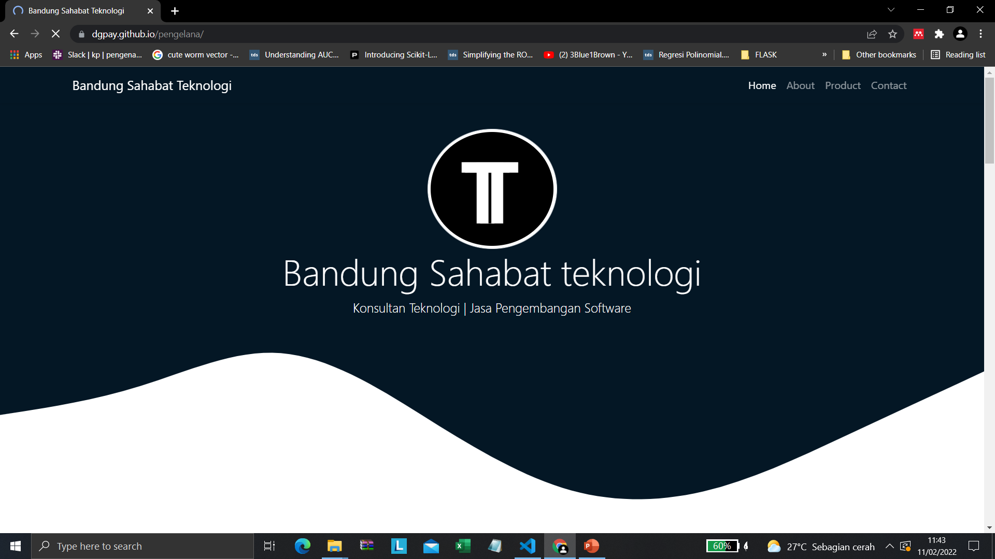This screenshot has width=995, height=559.
Task: Open WinRAR icon in taskbar
Action: point(366,546)
